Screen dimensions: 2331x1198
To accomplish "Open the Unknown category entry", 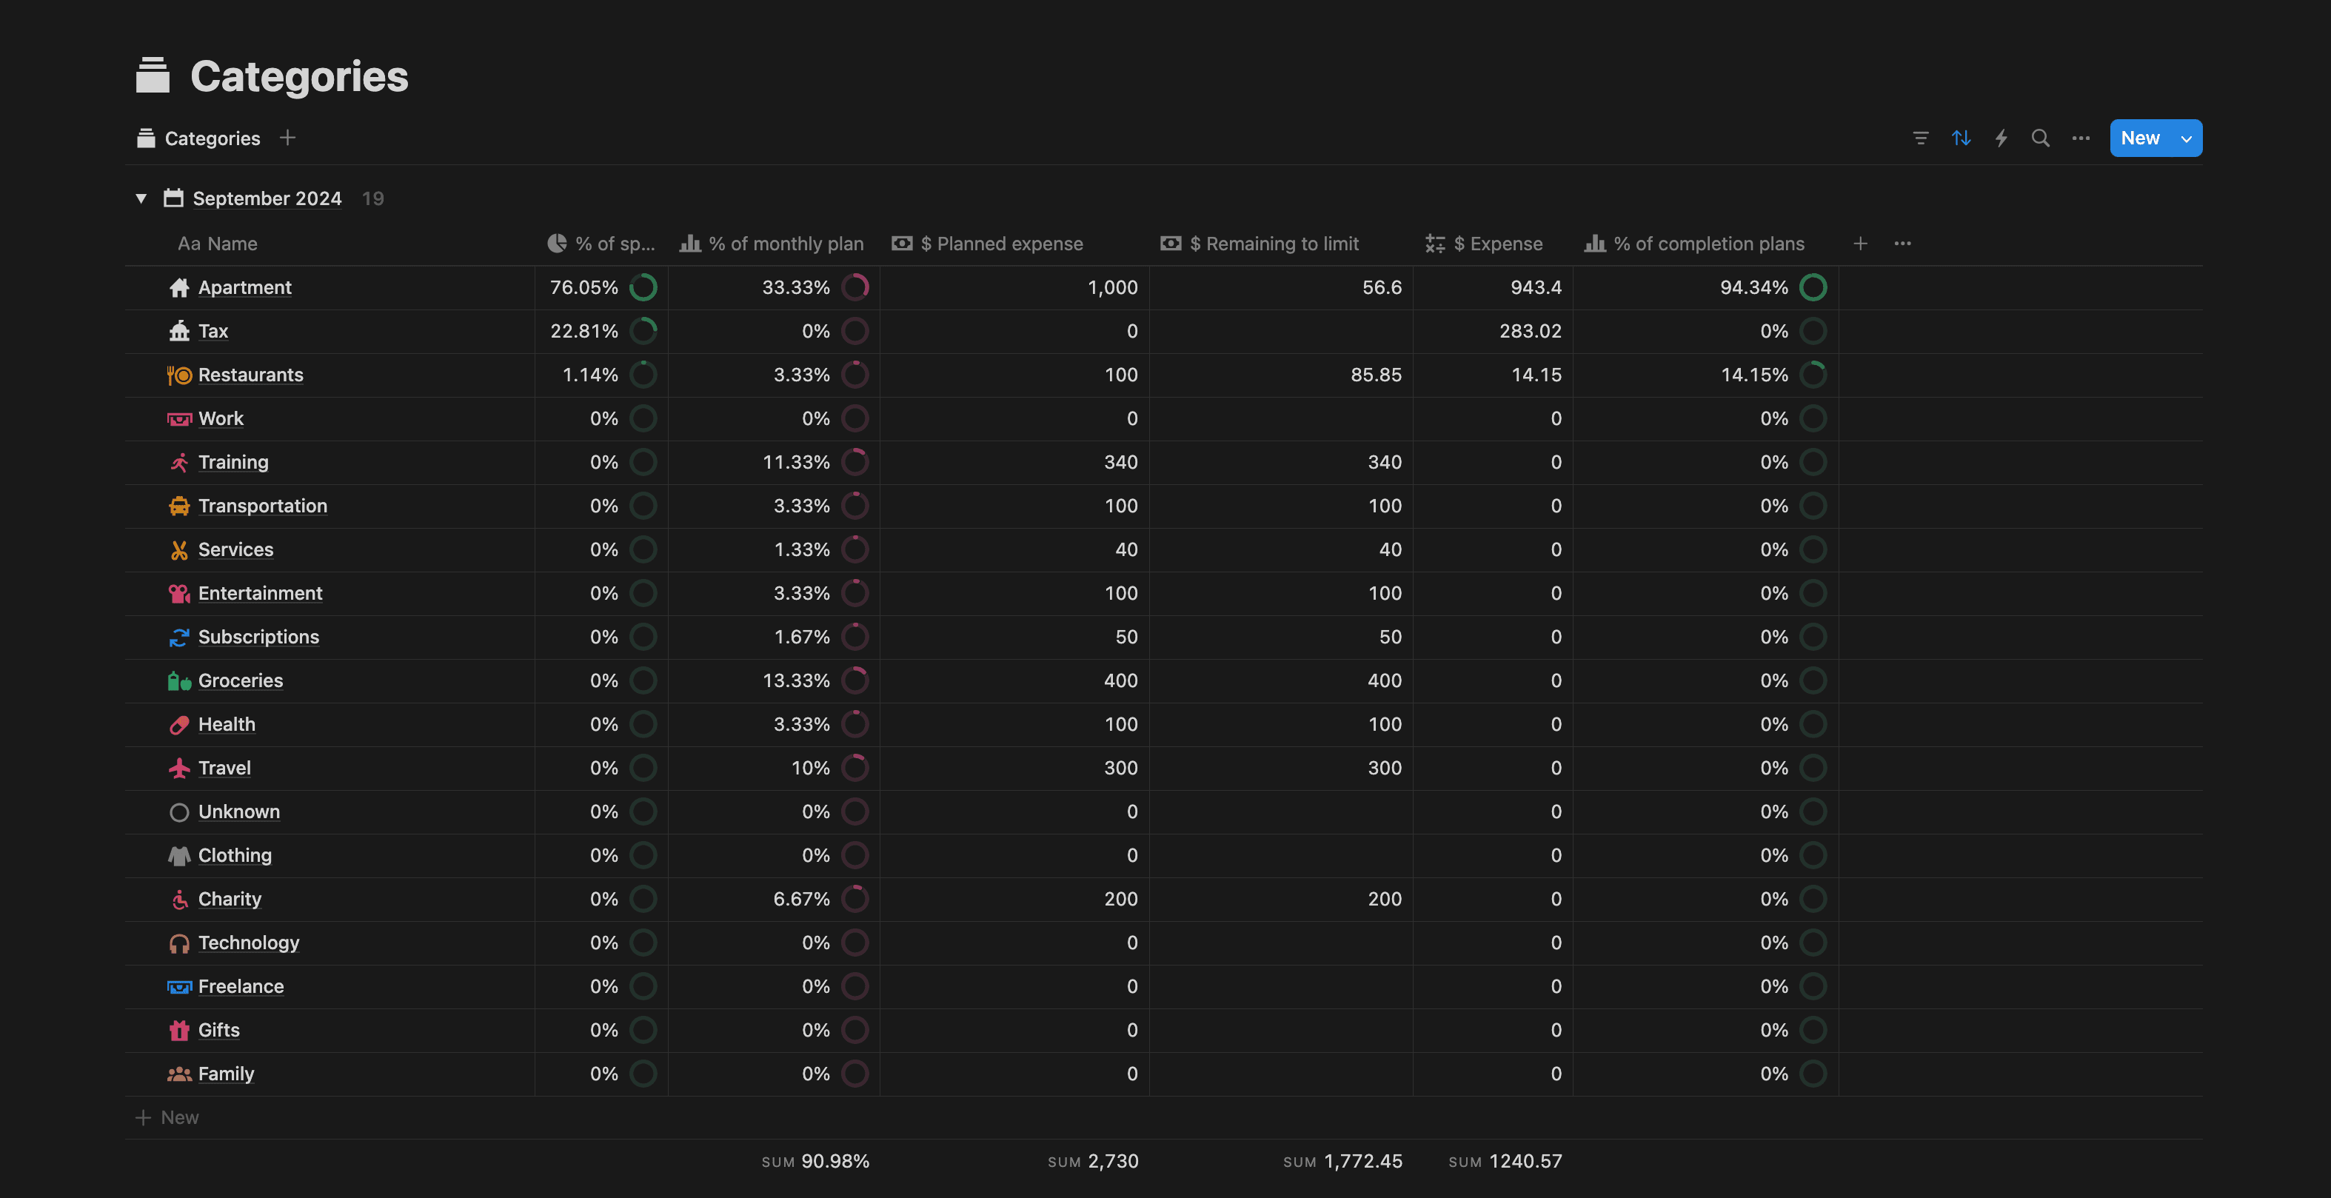I will (239, 812).
